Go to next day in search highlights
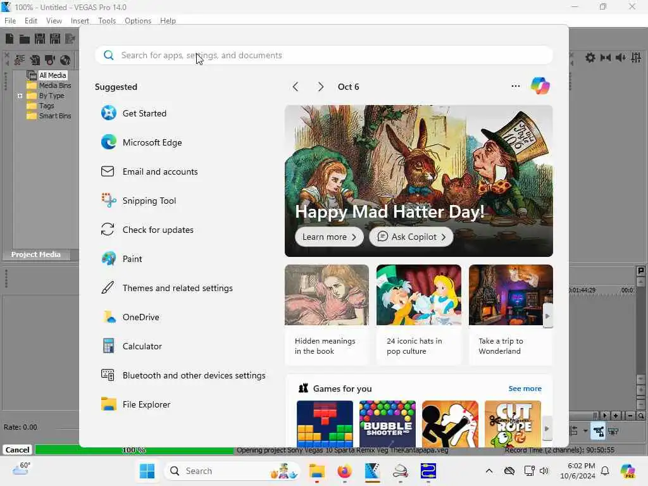 click(321, 86)
